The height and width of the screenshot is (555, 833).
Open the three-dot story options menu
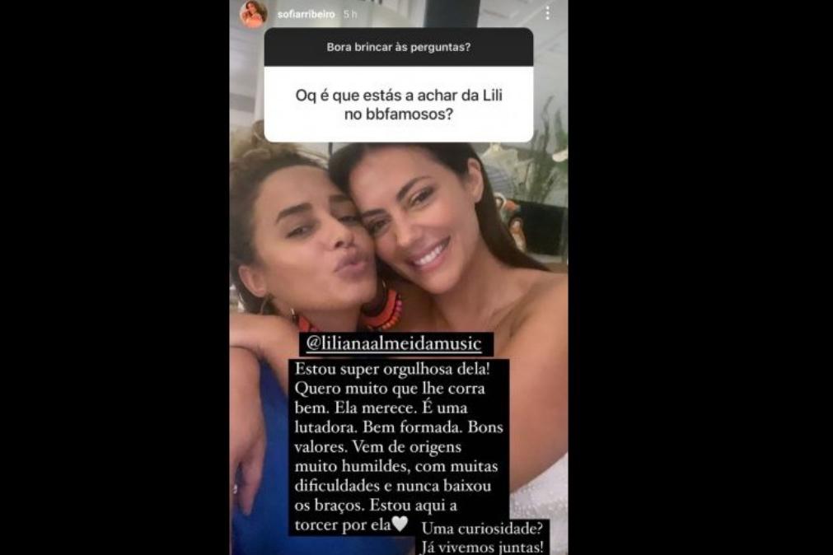click(x=547, y=13)
